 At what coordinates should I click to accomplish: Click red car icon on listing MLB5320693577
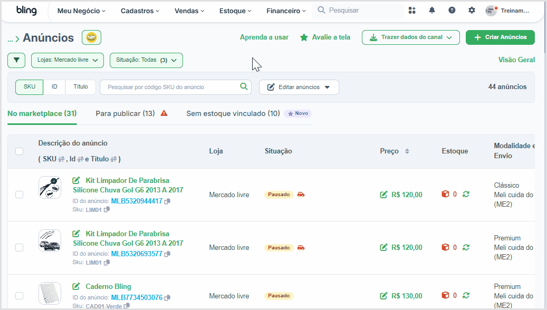pos(301,248)
